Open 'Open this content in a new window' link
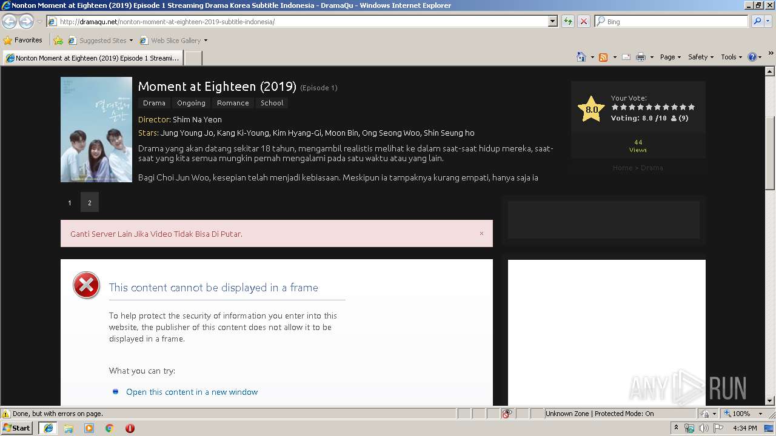776x436 pixels. [192, 392]
